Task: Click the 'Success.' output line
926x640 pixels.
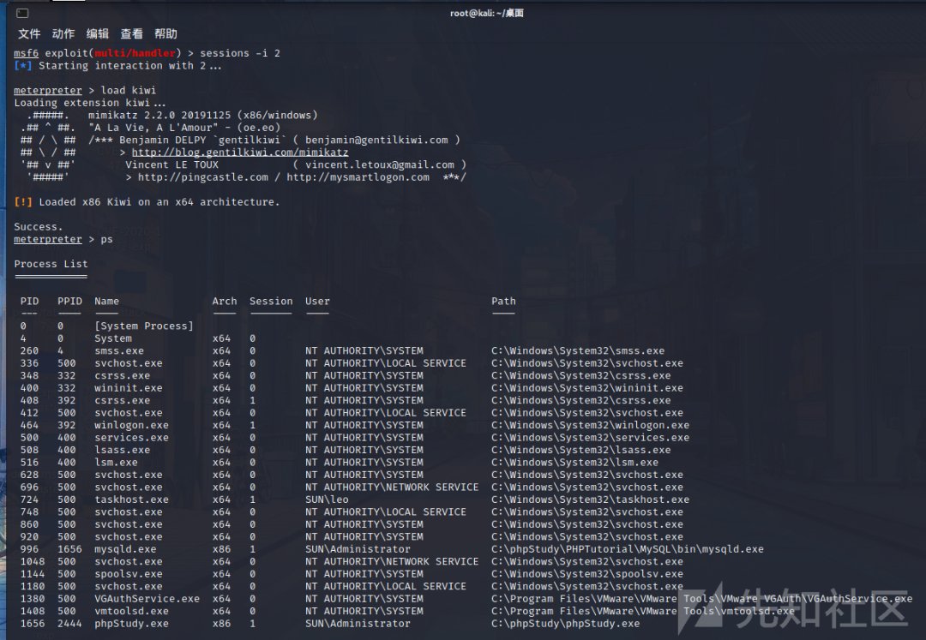Action: 39,226
